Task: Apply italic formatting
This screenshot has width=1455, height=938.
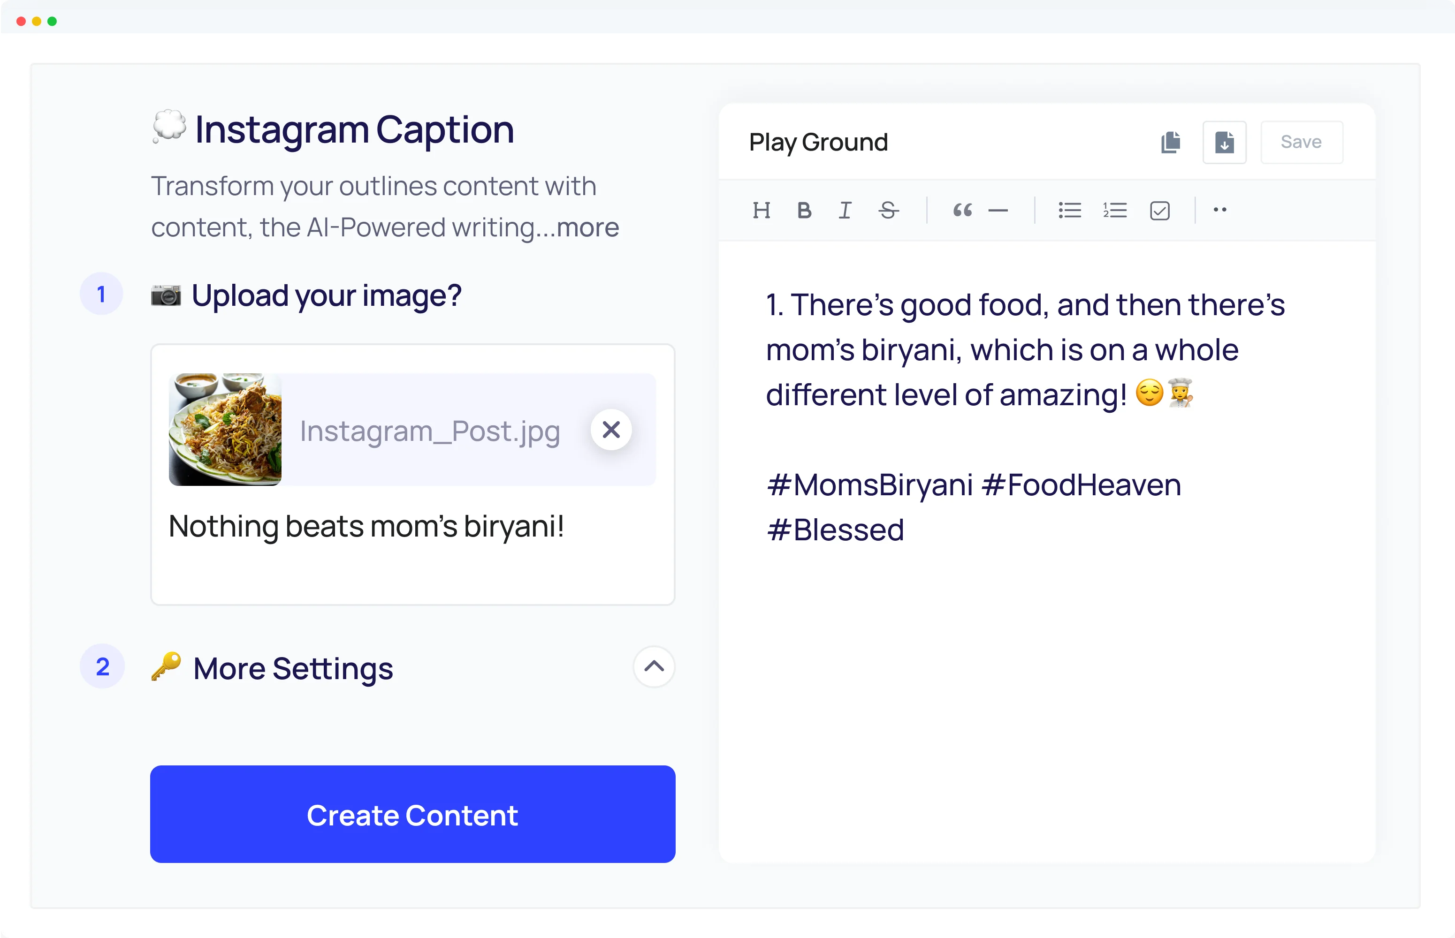Action: 845,210
